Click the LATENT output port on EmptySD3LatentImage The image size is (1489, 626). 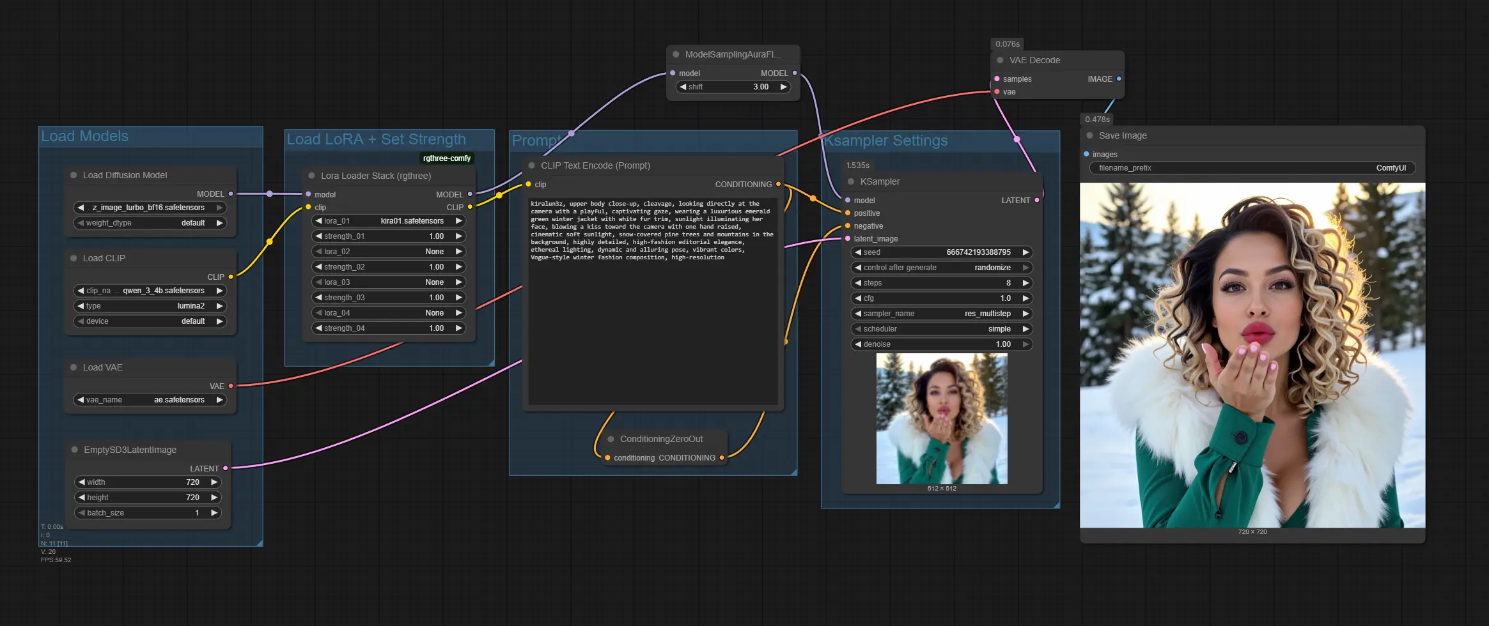[x=225, y=468]
